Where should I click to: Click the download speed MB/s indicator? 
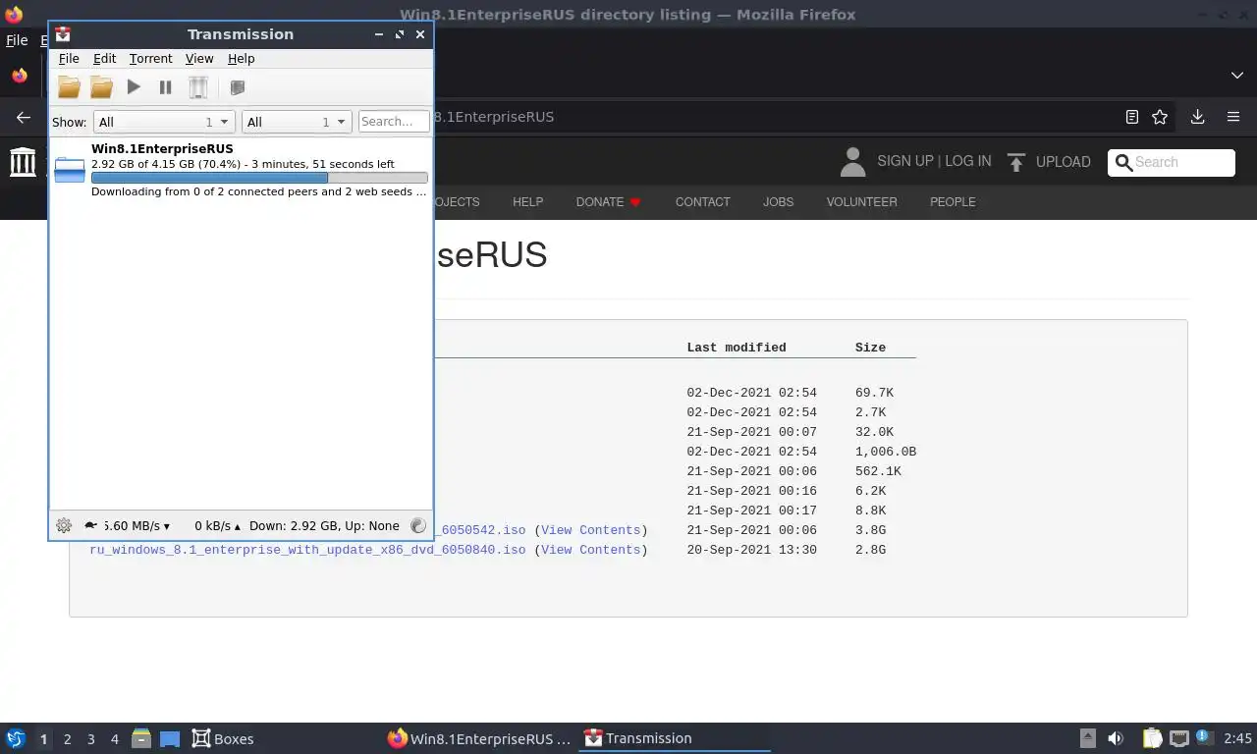click(137, 525)
